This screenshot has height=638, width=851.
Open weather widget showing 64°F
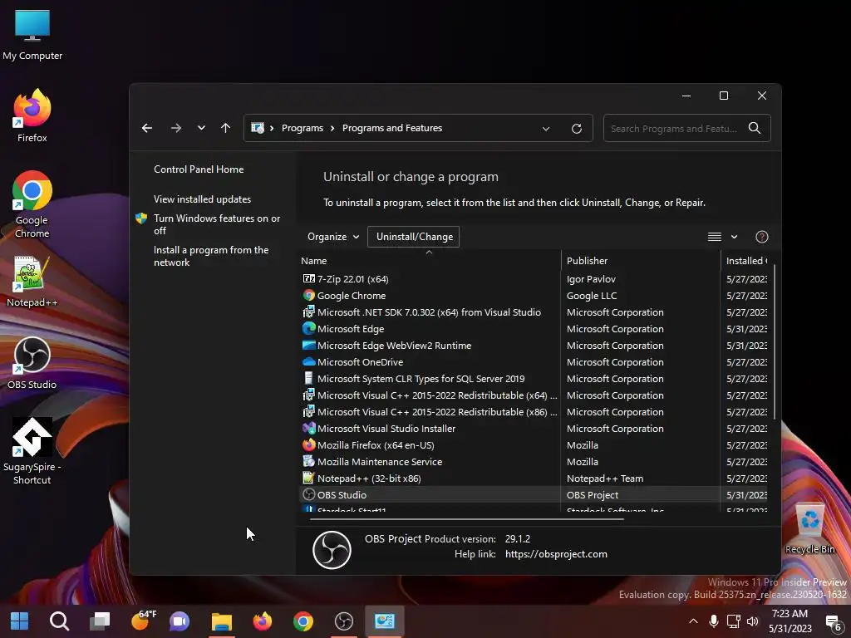pyautogui.click(x=144, y=620)
